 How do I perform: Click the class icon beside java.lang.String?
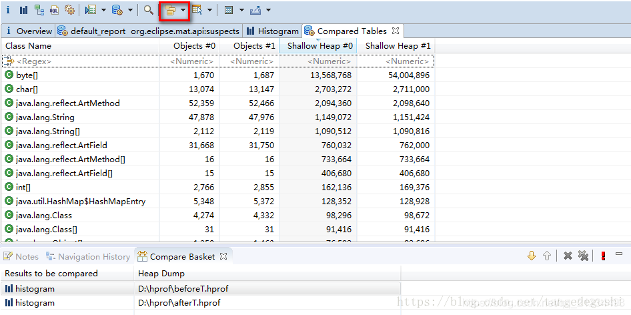[x=9, y=117]
